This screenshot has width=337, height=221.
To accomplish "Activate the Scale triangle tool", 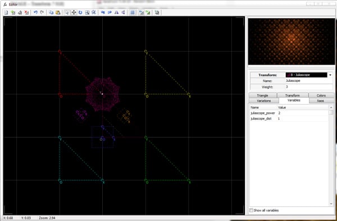I will click(x=87, y=12).
